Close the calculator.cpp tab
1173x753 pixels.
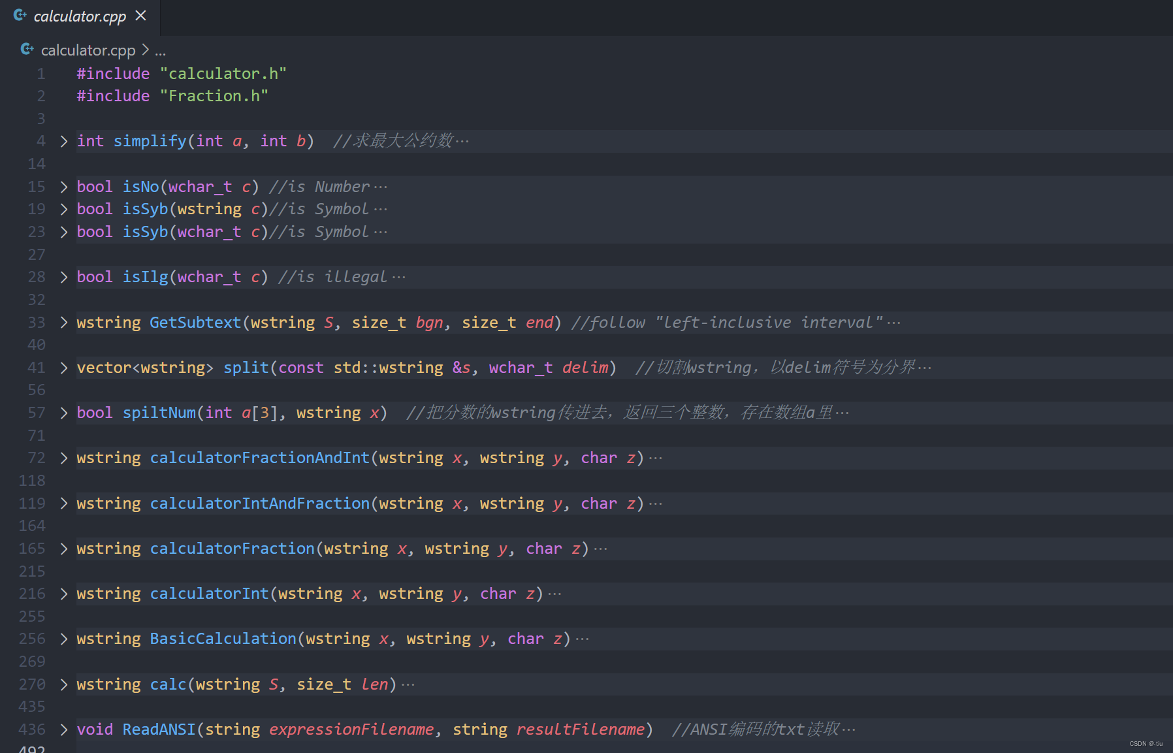[x=140, y=16]
